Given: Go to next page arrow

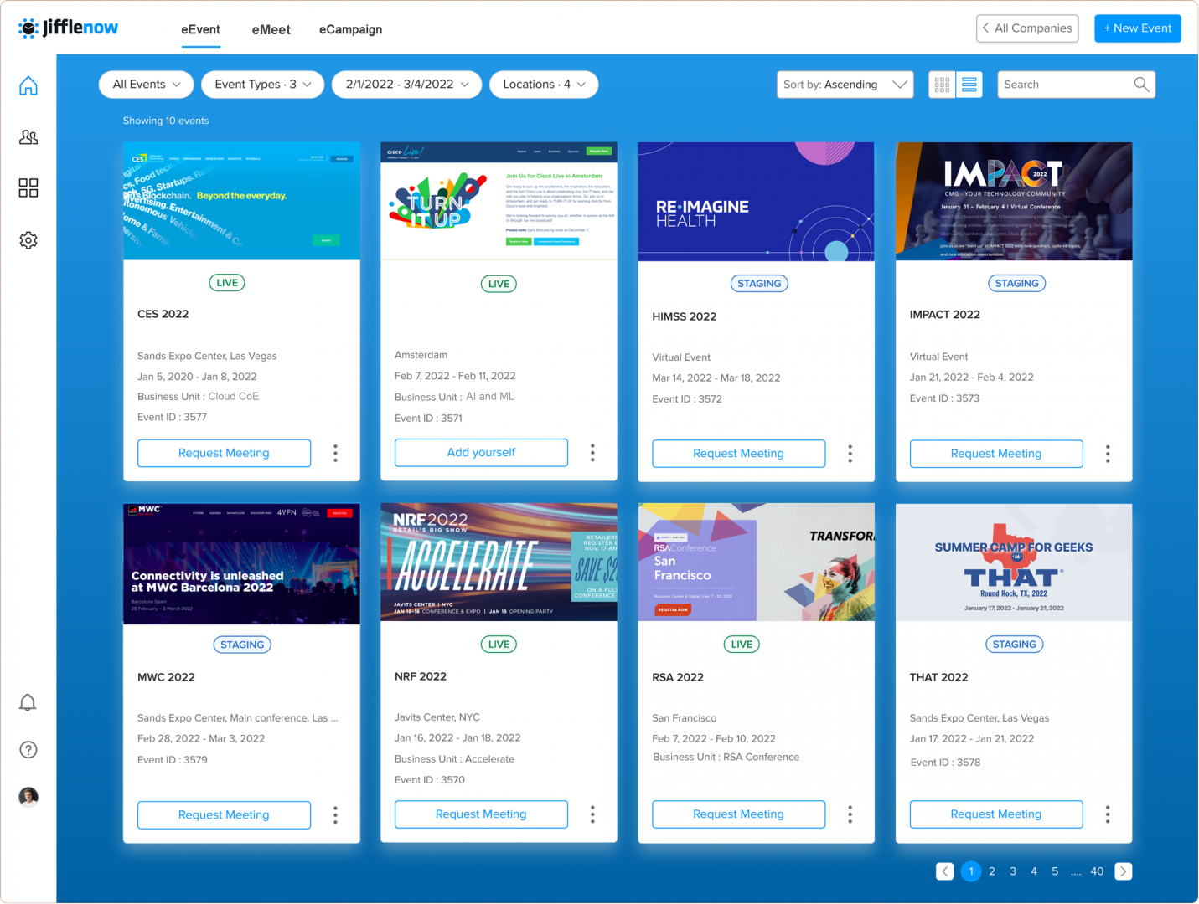Looking at the screenshot, I should (x=1124, y=871).
